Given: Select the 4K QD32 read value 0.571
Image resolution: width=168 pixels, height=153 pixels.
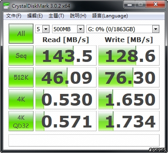Looking at the screenshot, I should [66, 121].
